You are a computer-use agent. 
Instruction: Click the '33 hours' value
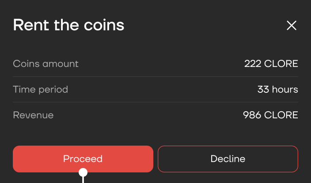[278, 90]
